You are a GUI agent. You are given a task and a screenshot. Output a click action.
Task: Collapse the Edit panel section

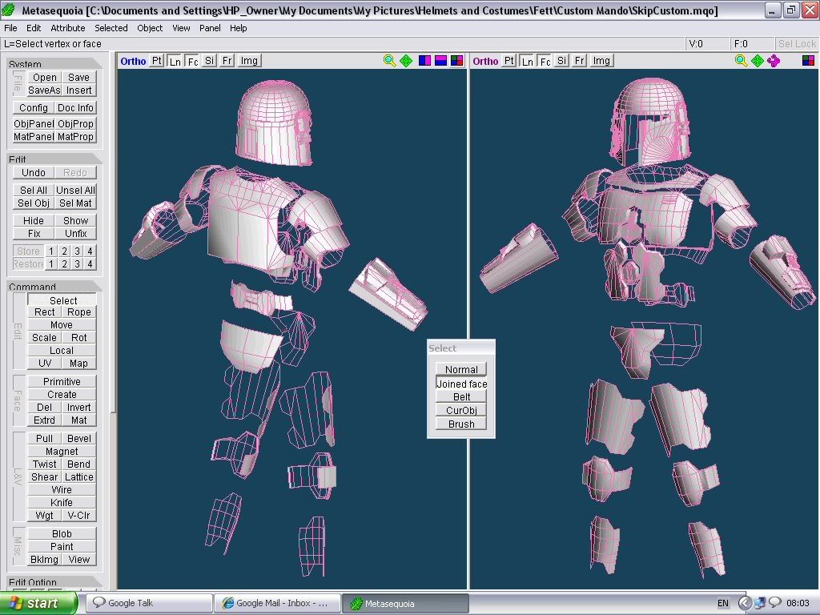pos(54,159)
